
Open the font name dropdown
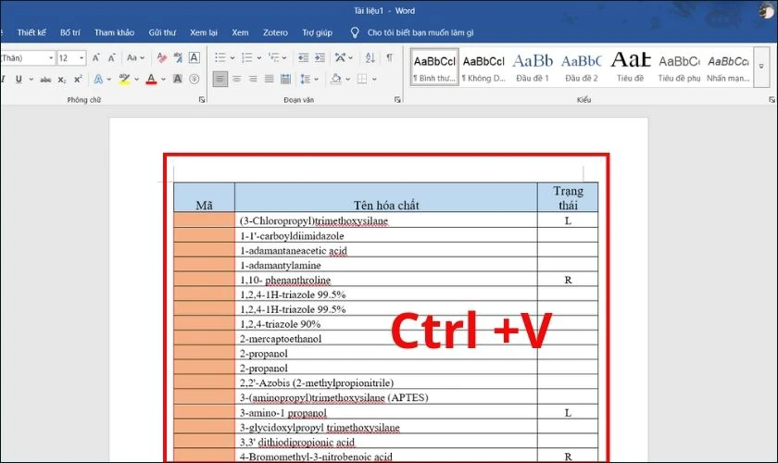point(51,58)
